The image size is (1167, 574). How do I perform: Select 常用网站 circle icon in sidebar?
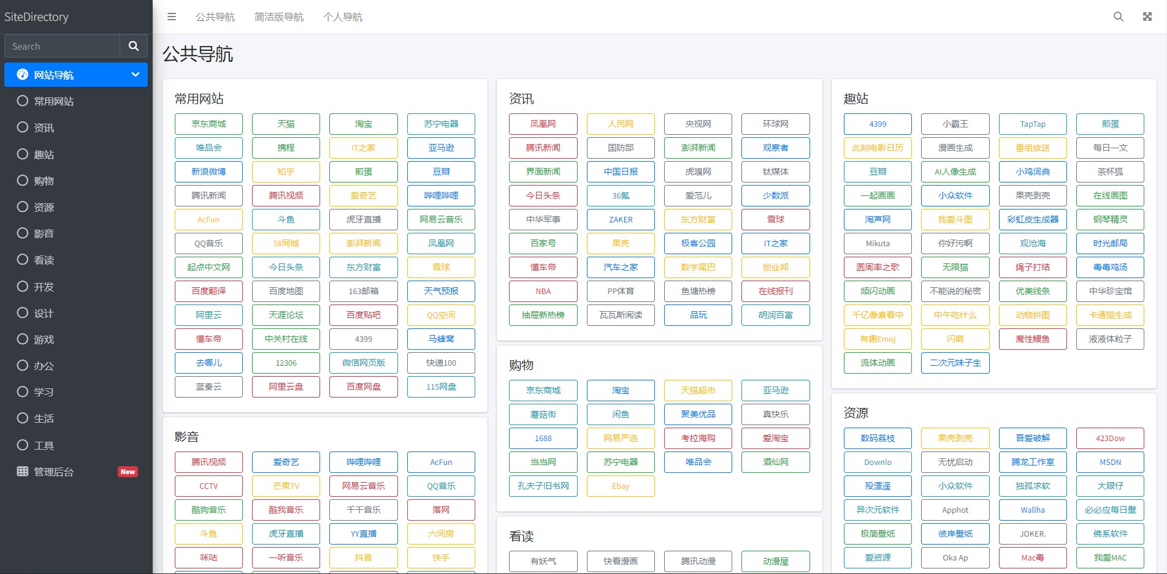[23, 100]
